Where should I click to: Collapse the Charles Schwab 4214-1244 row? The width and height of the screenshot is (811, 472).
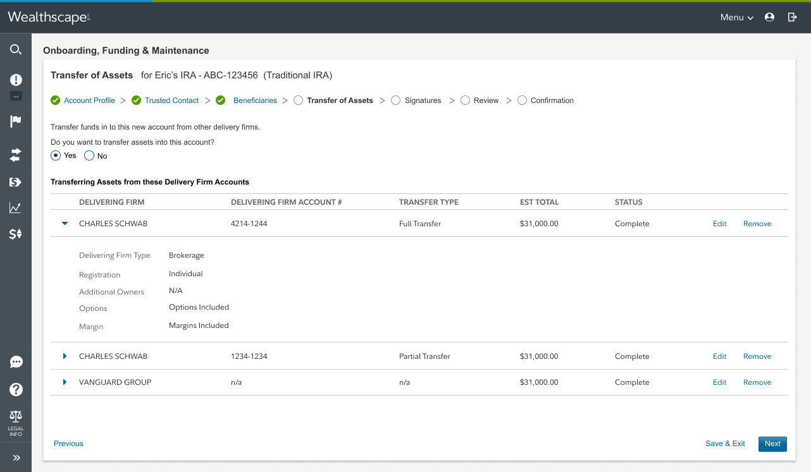(x=65, y=223)
